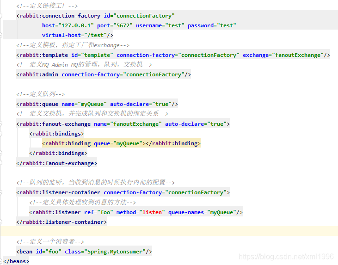
Task: Click the red method value "listen"
Action: coord(152,212)
